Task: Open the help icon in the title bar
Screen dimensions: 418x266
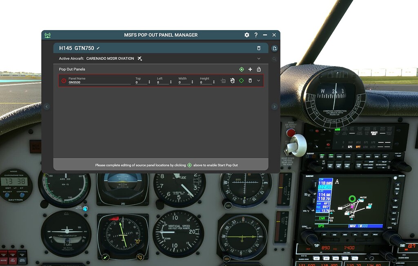Action: click(256, 35)
